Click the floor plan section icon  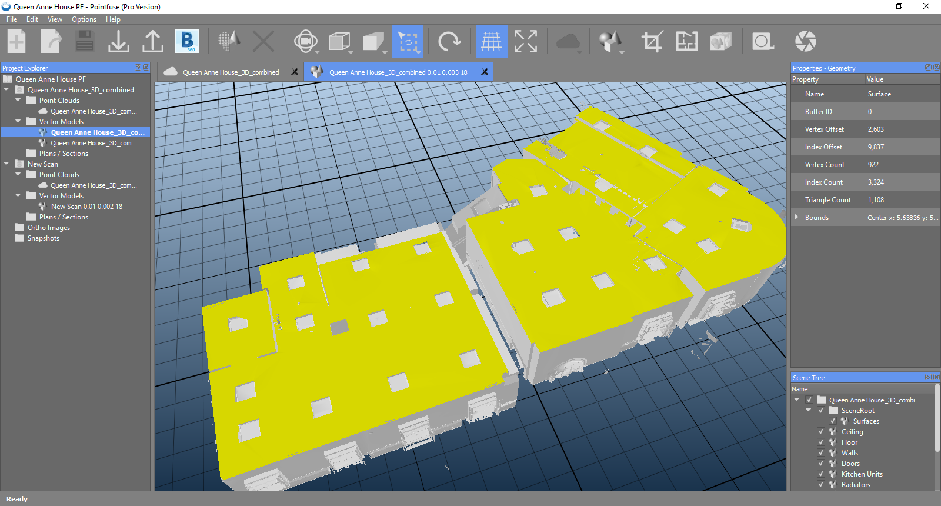[686, 42]
